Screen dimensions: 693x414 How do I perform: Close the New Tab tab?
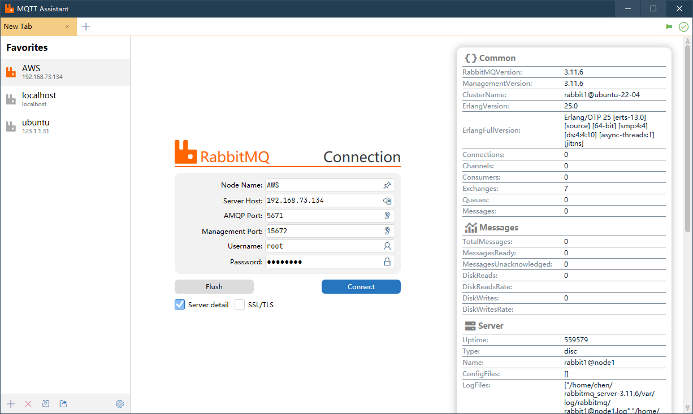point(67,27)
